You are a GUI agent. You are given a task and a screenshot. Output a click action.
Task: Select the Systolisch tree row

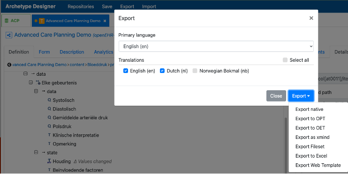[63, 100]
